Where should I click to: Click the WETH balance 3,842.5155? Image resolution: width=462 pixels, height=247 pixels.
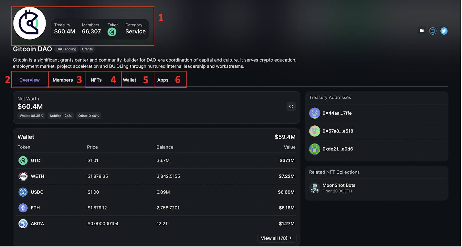pyautogui.click(x=168, y=176)
